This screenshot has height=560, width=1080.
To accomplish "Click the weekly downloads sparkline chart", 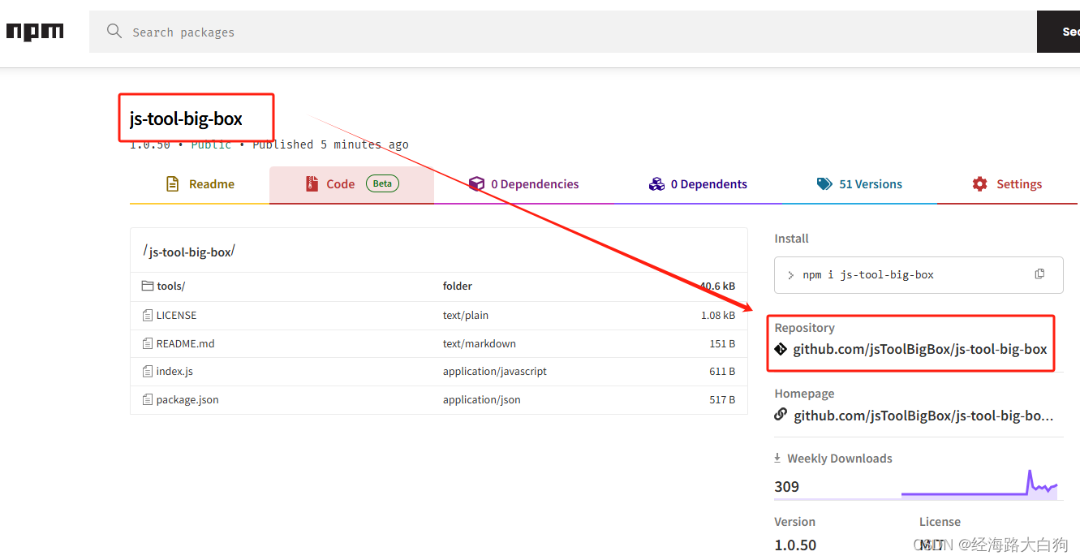I will pyautogui.click(x=979, y=484).
